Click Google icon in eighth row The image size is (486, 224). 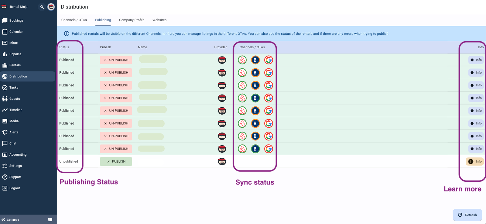[269, 149]
